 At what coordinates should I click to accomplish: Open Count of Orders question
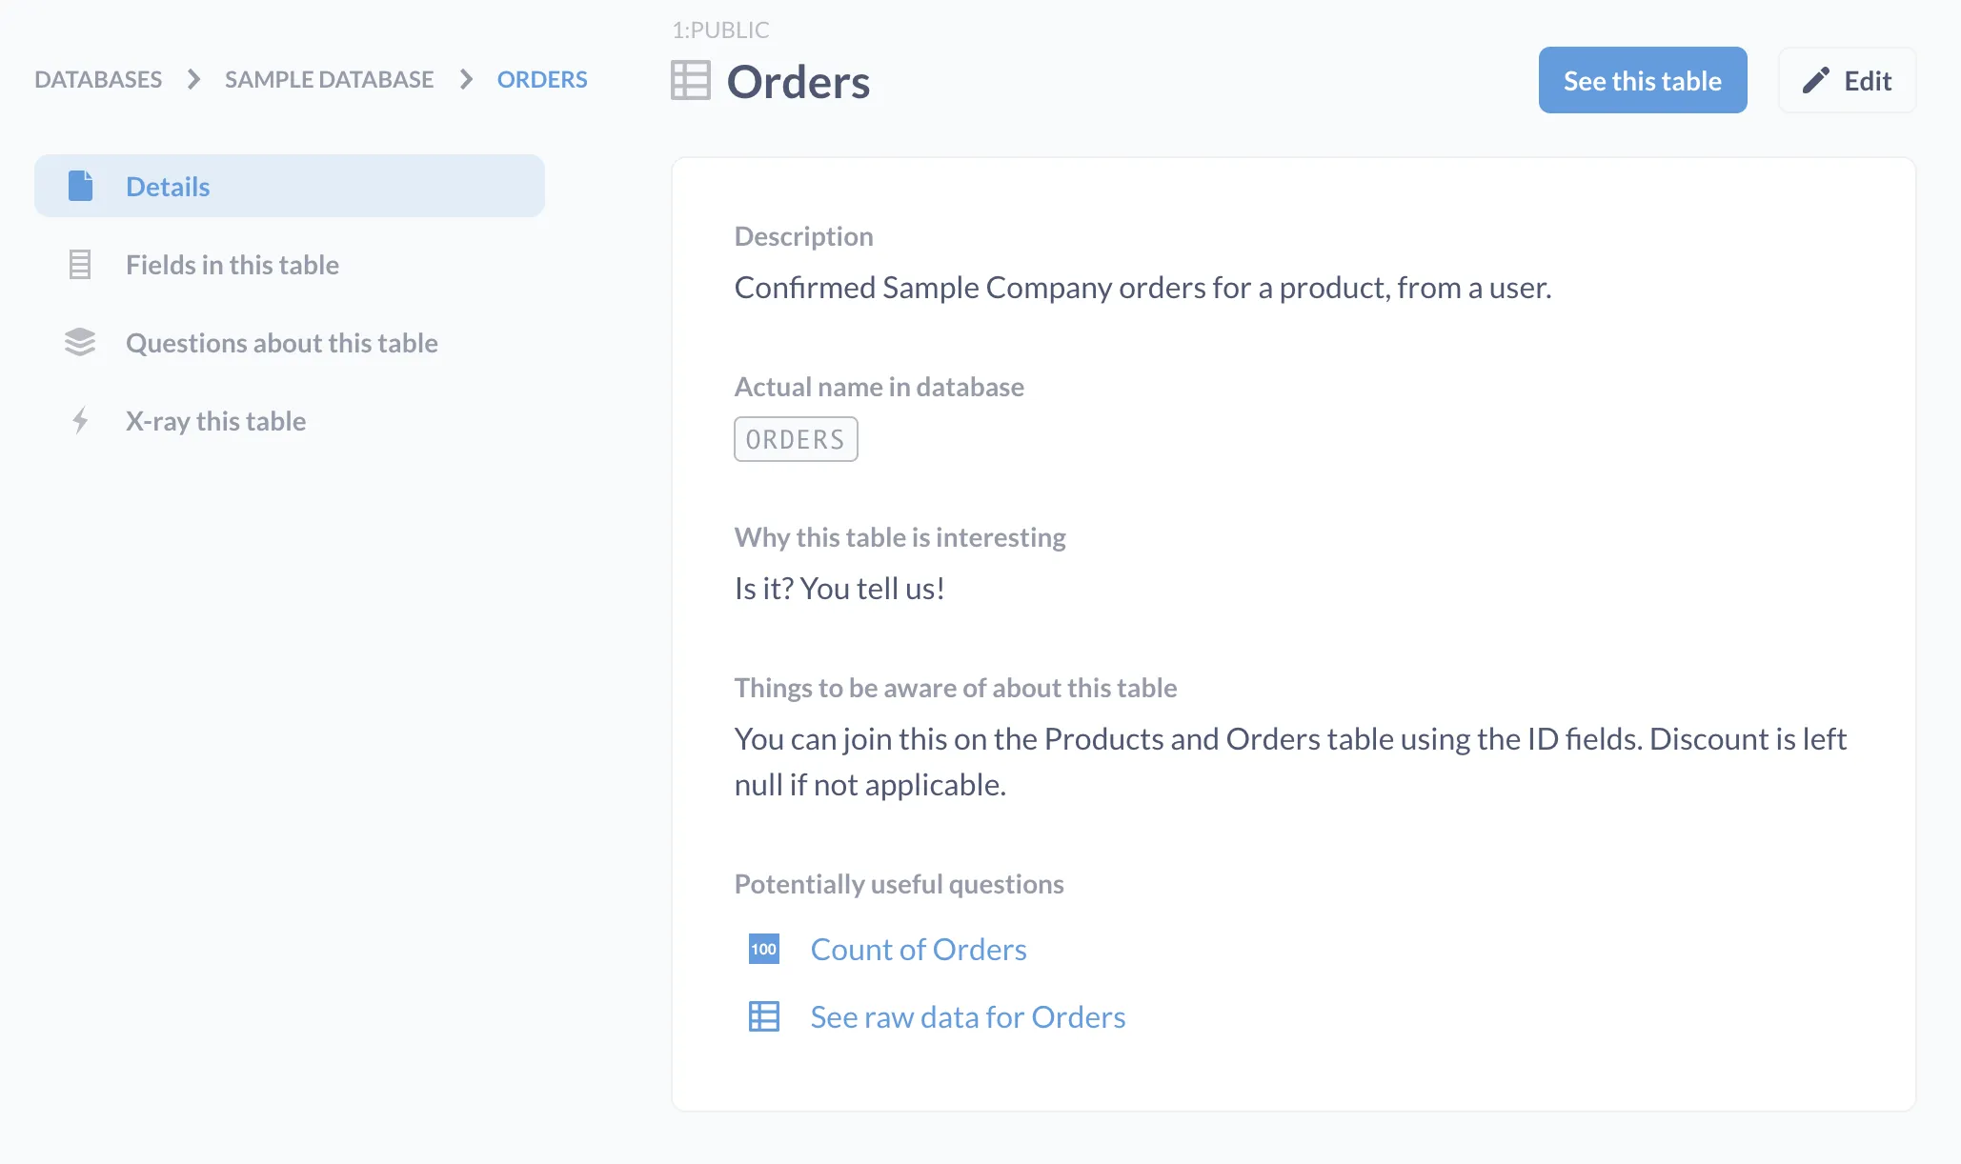pyautogui.click(x=918, y=948)
